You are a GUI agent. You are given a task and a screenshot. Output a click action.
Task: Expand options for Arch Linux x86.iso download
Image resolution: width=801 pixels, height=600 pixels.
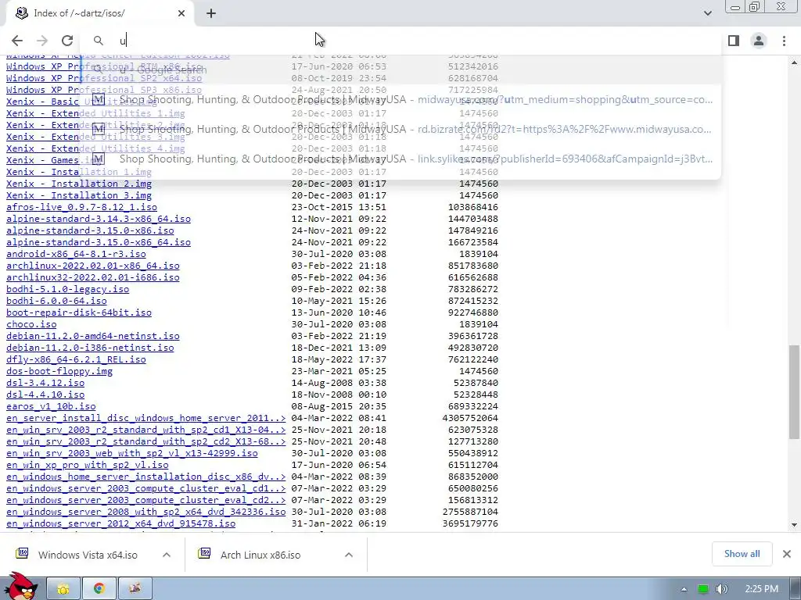coord(349,555)
